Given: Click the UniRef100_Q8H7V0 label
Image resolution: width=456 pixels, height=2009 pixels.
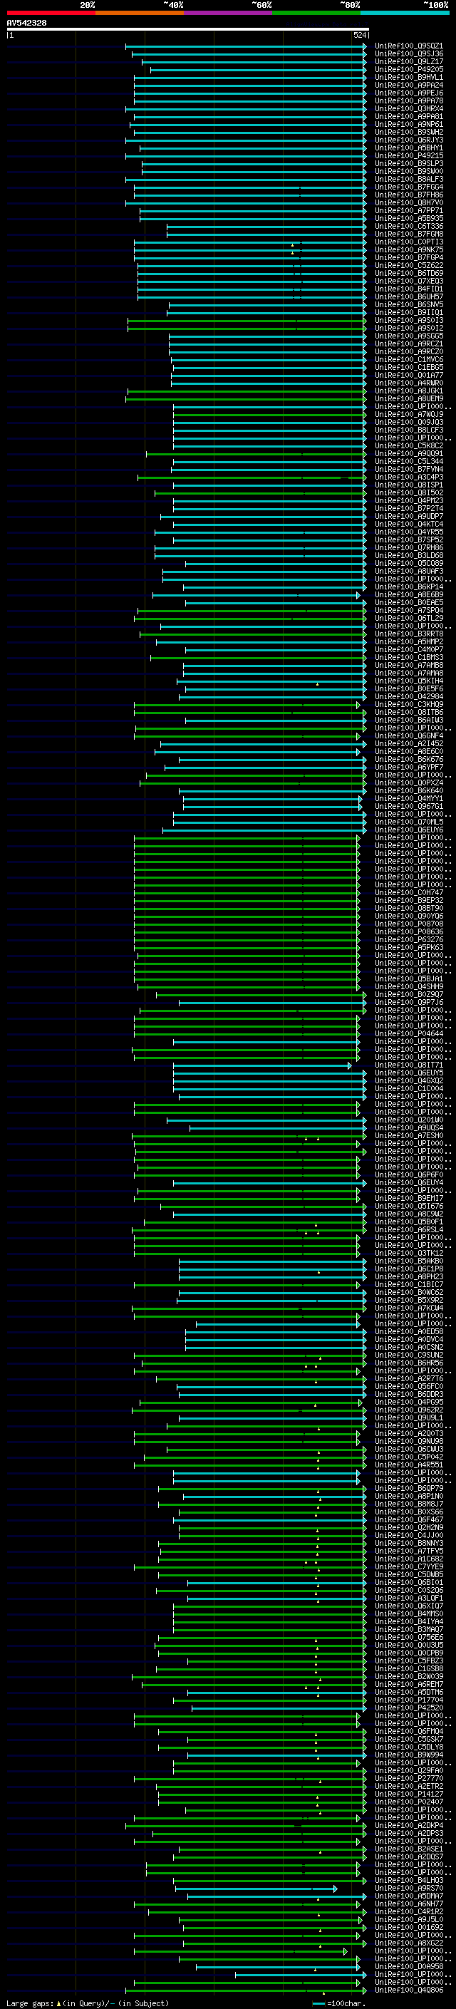Looking at the screenshot, I should click(x=408, y=203).
